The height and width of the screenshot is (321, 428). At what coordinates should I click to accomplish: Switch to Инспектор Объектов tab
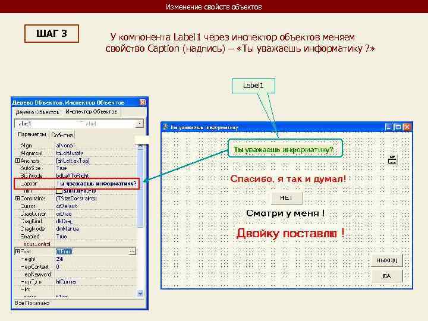(x=91, y=112)
